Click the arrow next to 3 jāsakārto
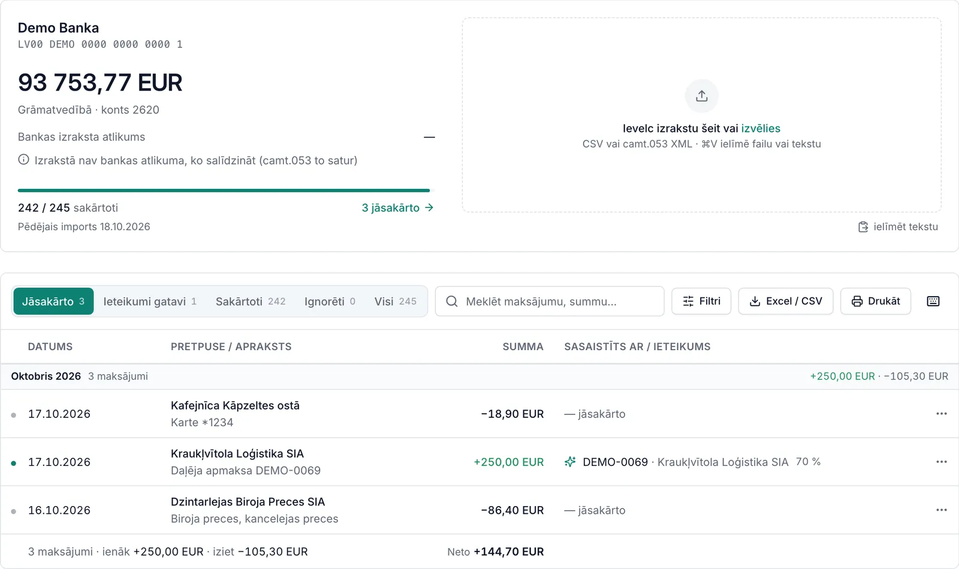The width and height of the screenshot is (959, 569). pos(429,207)
